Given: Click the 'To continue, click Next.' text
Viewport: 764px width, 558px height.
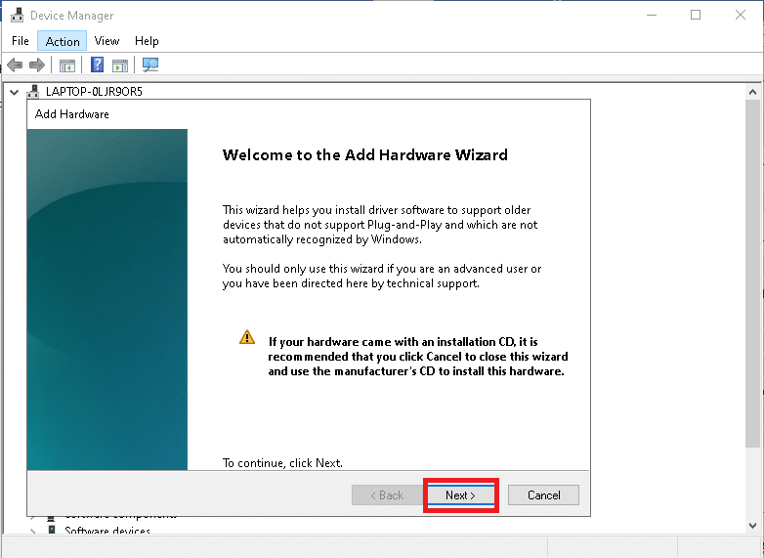Looking at the screenshot, I should click(x=282, y=462).
